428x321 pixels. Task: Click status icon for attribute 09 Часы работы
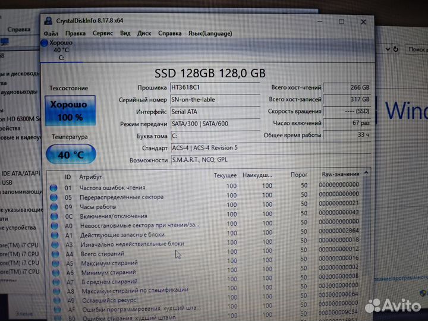click(54, 207)
